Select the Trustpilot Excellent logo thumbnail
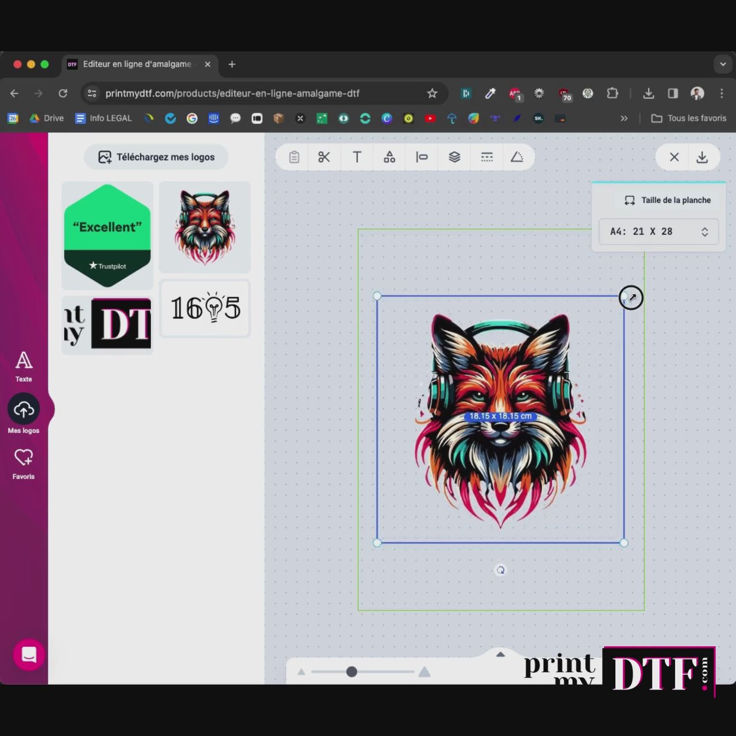736x736 pixels. coord(108,235)
